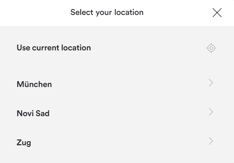
Task: Click the chevron arrow beside Novi Sad
Action: (x=211, y=112)
